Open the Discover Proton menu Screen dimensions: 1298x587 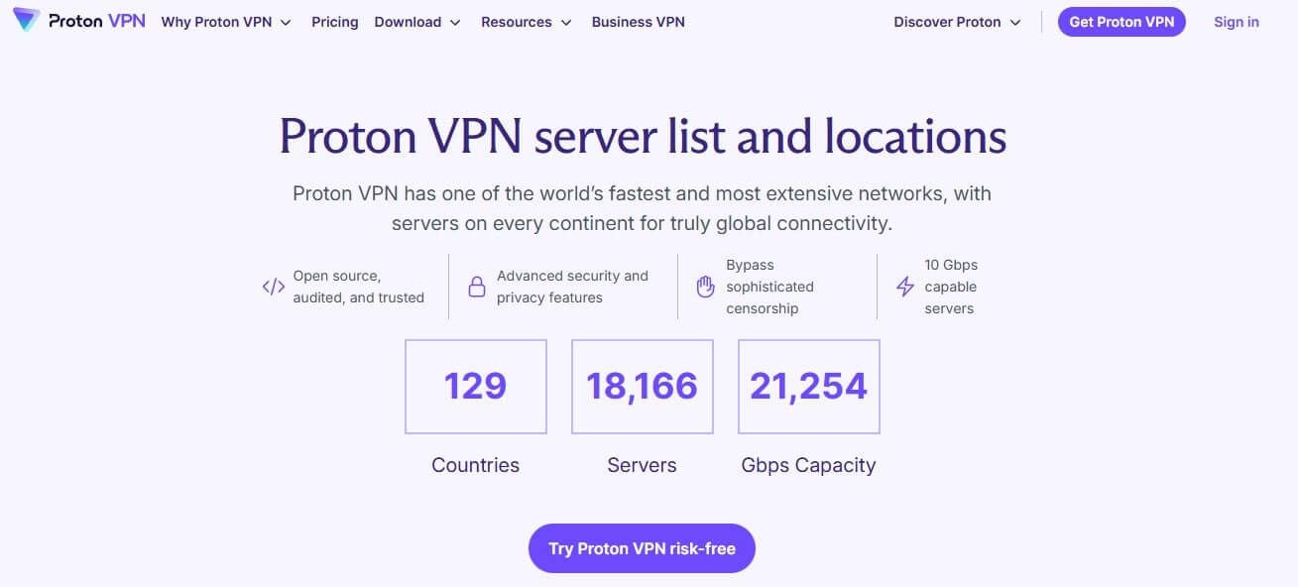[x=956, y=21]
